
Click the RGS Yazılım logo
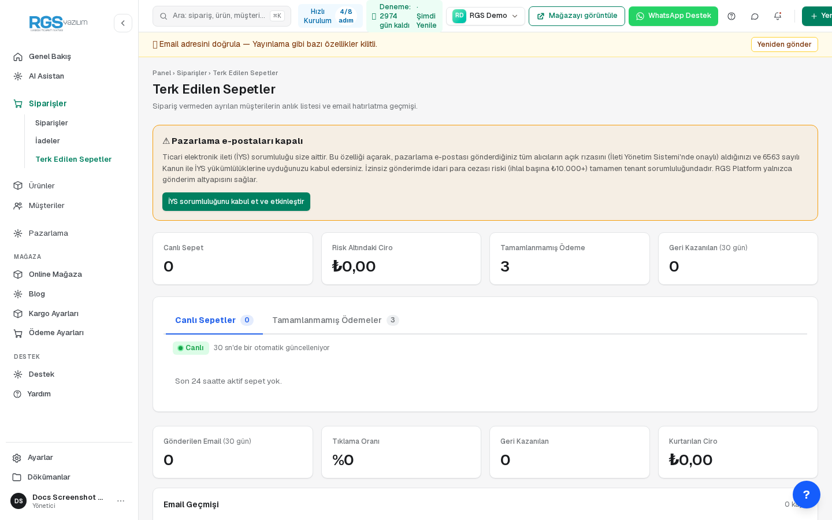[58, 23]
